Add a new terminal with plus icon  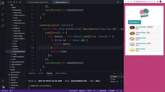coord(114,73)
